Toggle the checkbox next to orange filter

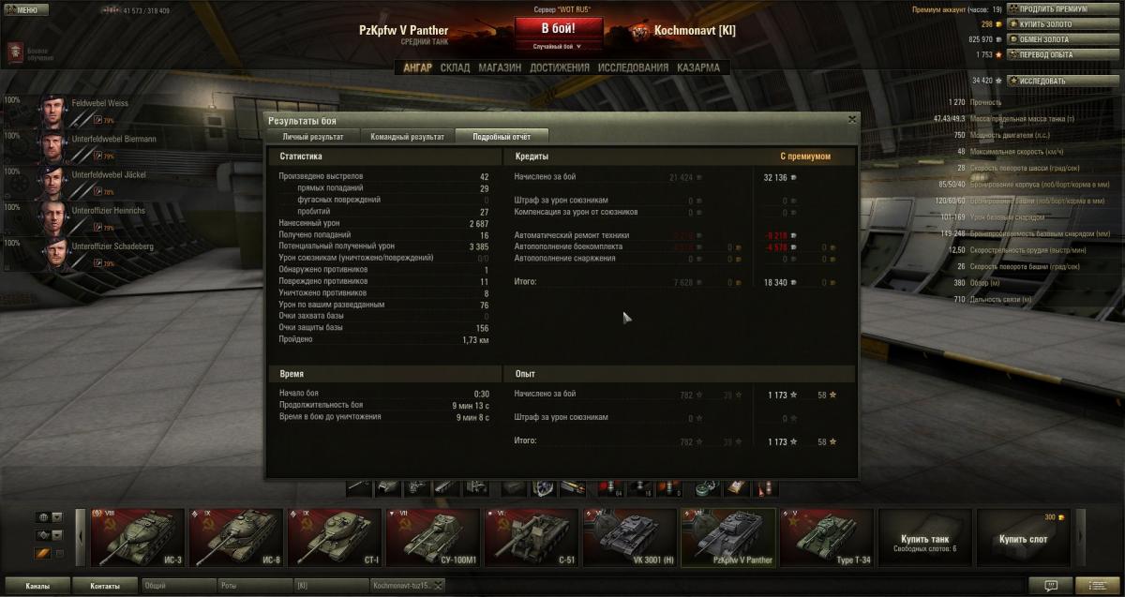(60, 554)
